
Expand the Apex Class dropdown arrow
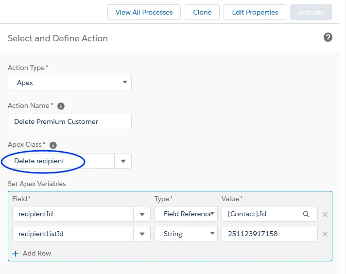(x=123, y=161)
